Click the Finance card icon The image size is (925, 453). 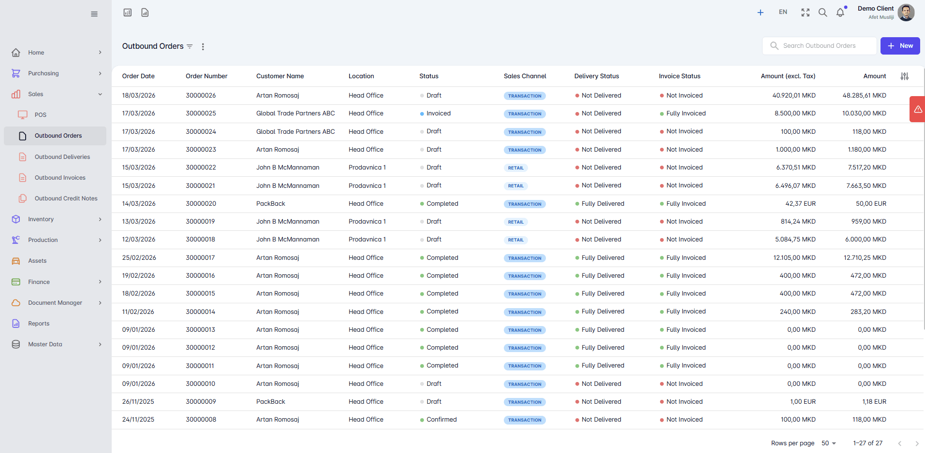(16, 282)
